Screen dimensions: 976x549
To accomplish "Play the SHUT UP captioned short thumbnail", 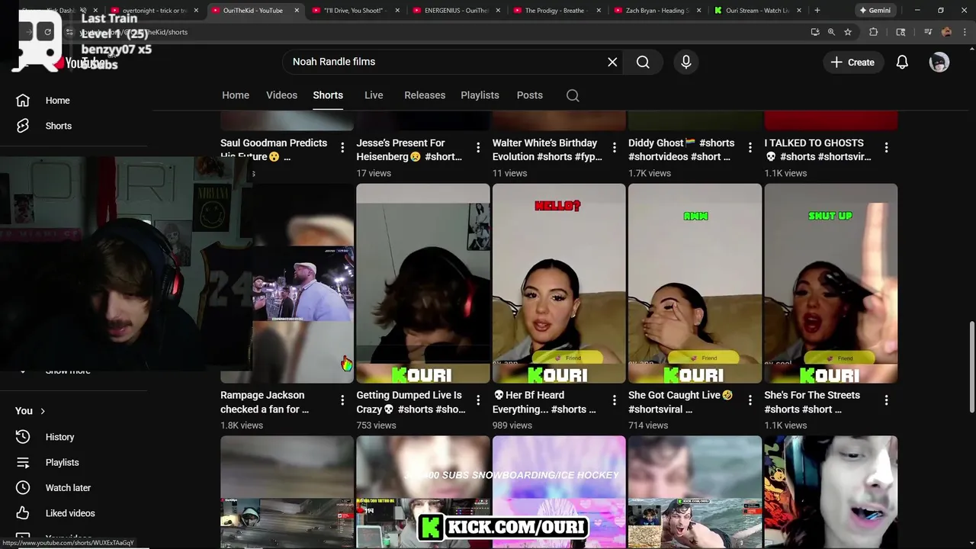I will coord(831,283).
